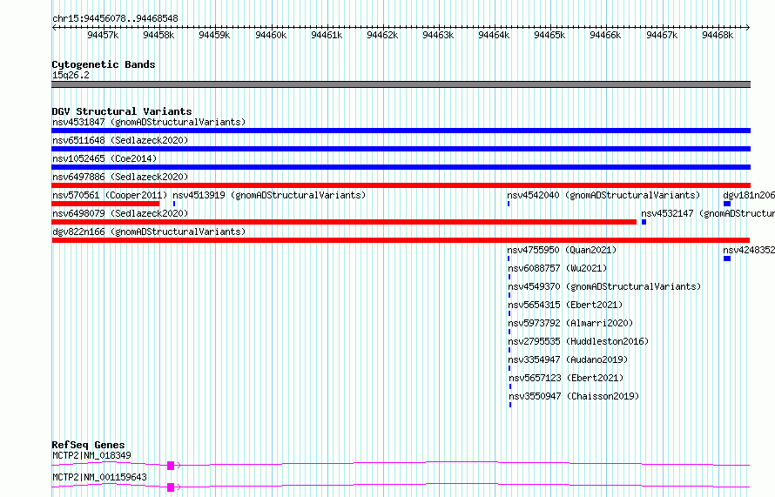
Task: Click red bar under nsv6497886
Action: (401, 185)
